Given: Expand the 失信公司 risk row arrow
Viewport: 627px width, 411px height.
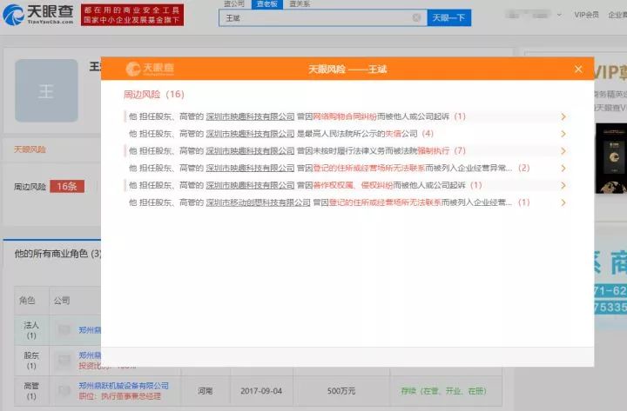Looking at the screenshot, I should (563, 134).
